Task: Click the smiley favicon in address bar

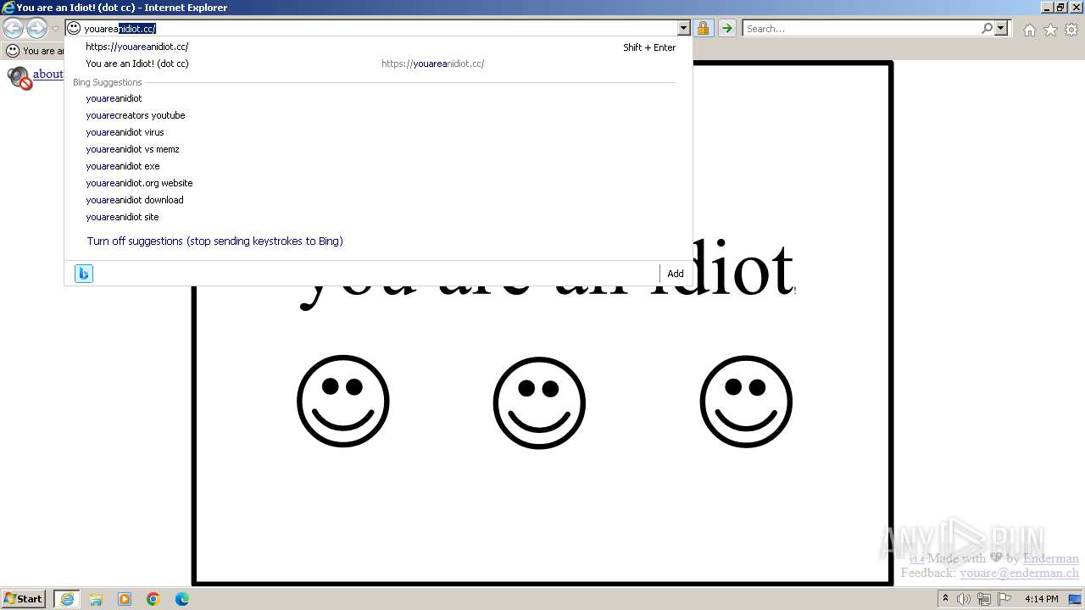Action: pos(74,29)
